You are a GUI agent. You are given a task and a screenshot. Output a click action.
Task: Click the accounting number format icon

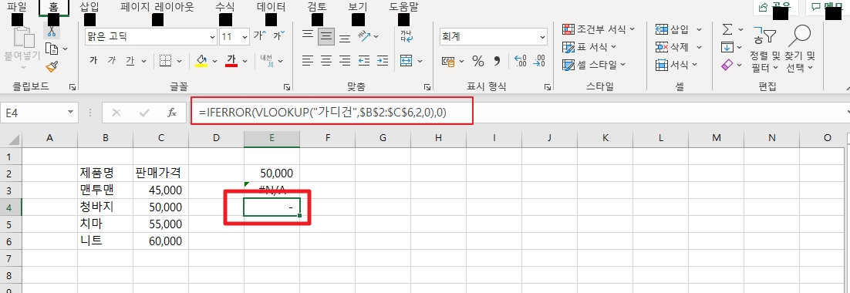pos(448,61)
